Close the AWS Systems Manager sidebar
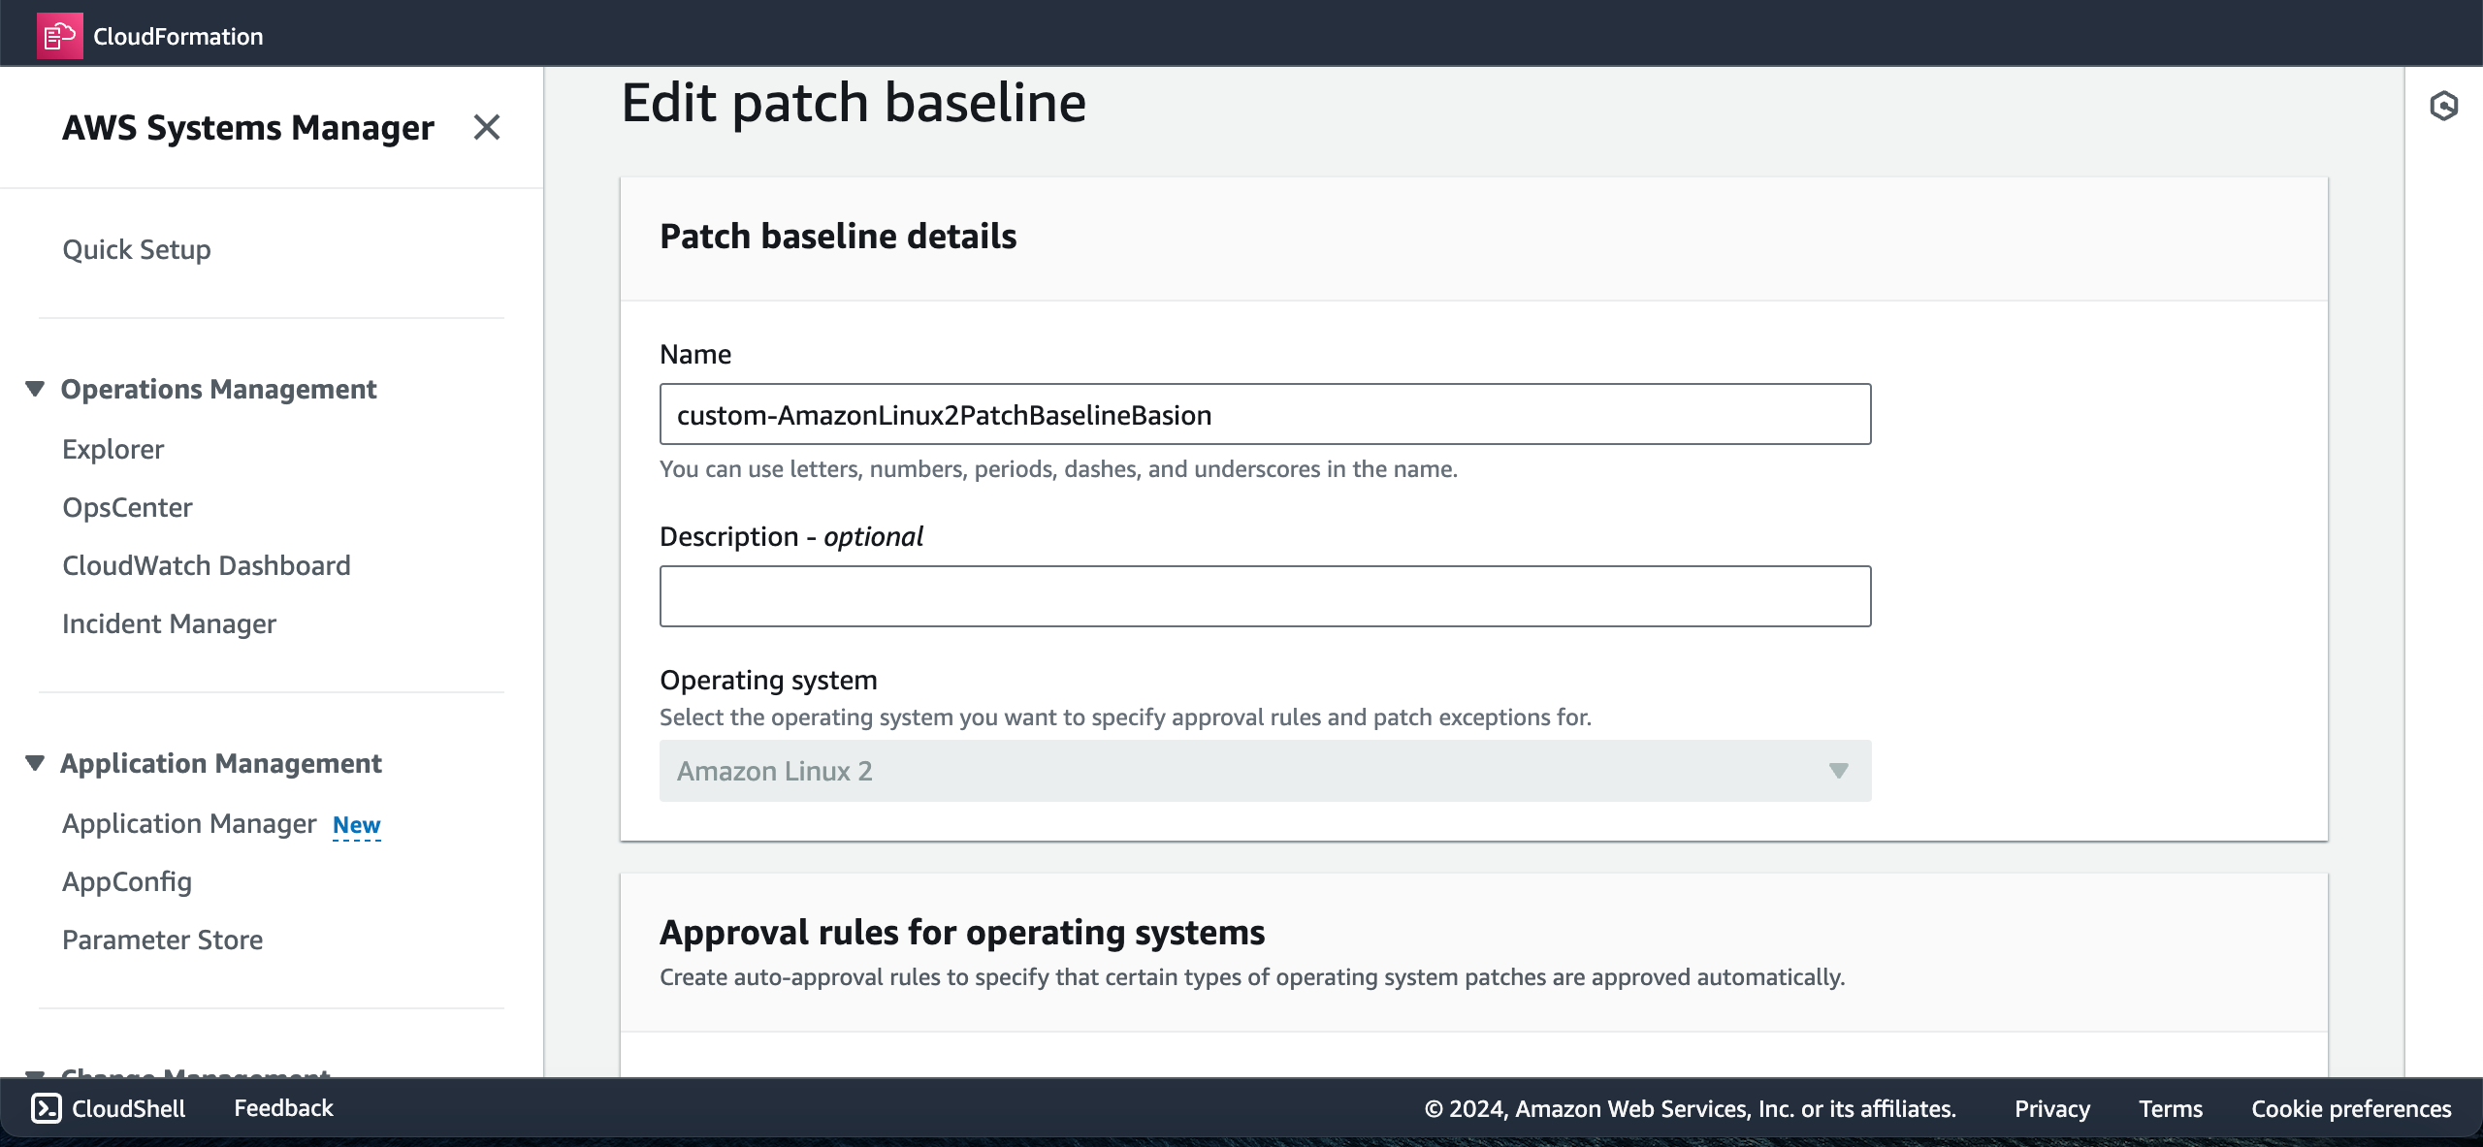The image size is (2483, 1147). [487, 127]
